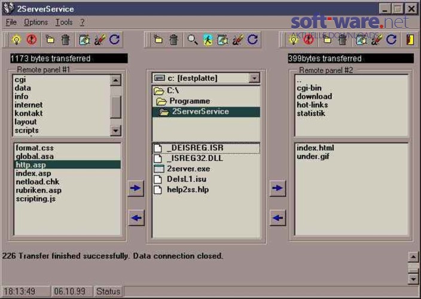421x299 pixels.
Task: Click the pen rename icon in left toolbar
Action: (x=99, y=40)
